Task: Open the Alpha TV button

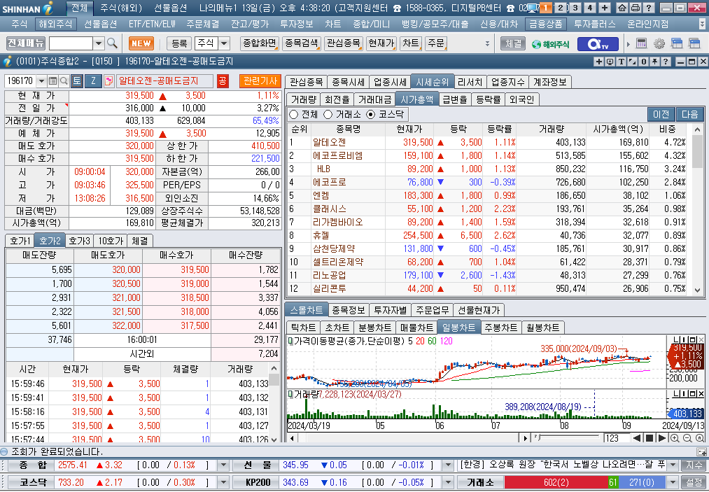Action: click(598, 44)
